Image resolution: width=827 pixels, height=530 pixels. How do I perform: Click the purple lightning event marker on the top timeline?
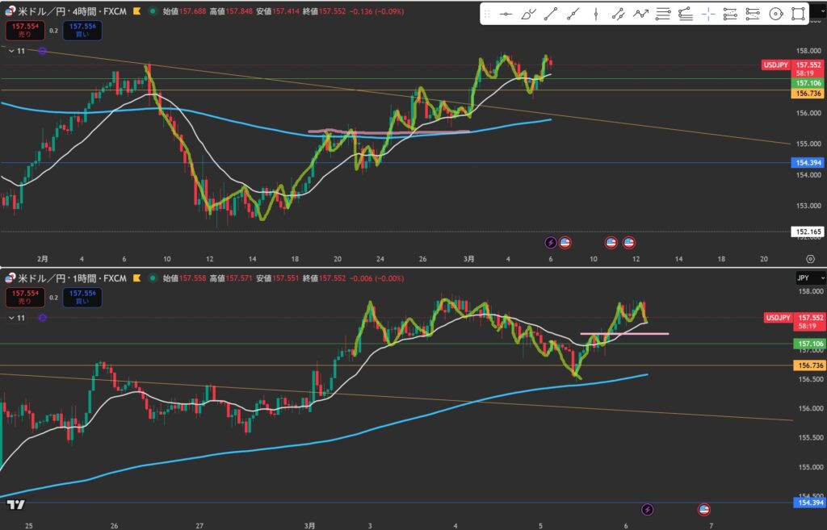coord(551,242)
